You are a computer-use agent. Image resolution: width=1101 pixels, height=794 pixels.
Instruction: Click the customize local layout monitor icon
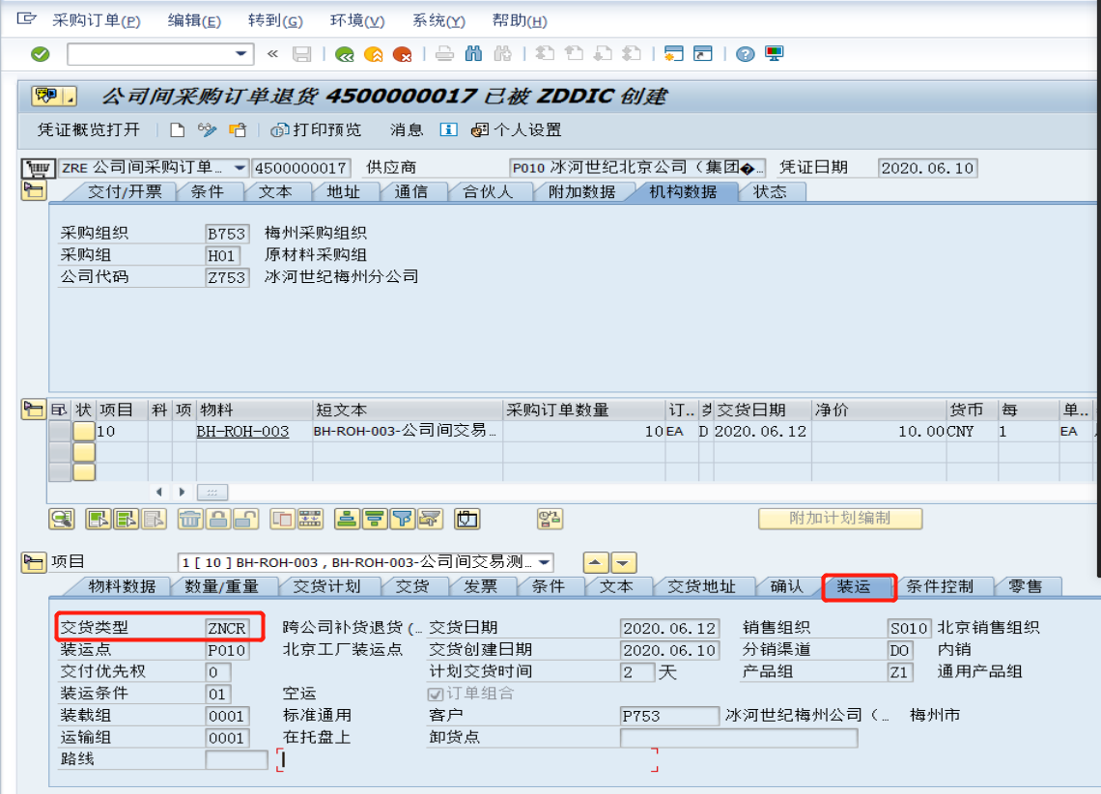click(775, 54)
